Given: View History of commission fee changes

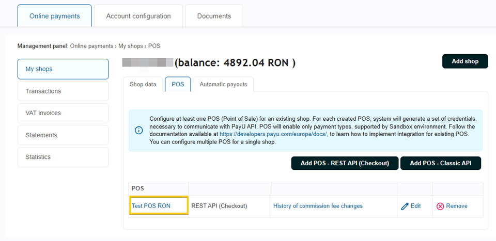Looking at the screenshot, I should click(318, 206).
